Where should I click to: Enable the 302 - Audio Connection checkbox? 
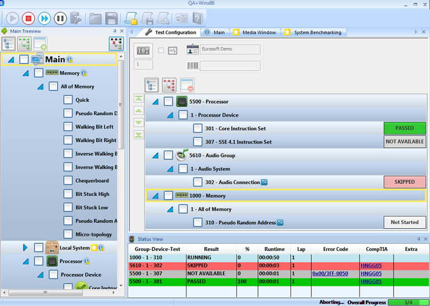pyautogui.click(x=198, y=182)
